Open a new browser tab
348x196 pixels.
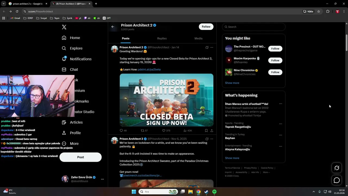coord(96,4)
